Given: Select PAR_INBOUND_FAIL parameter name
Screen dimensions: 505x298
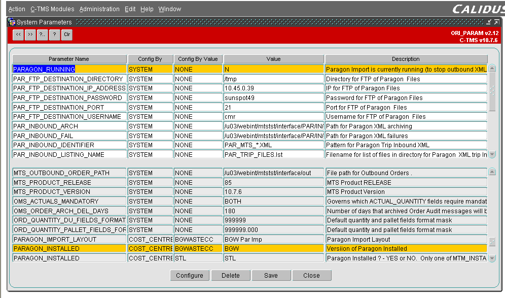Looking at the screenshot, I should pyautogui.click(x=69, y=136).
